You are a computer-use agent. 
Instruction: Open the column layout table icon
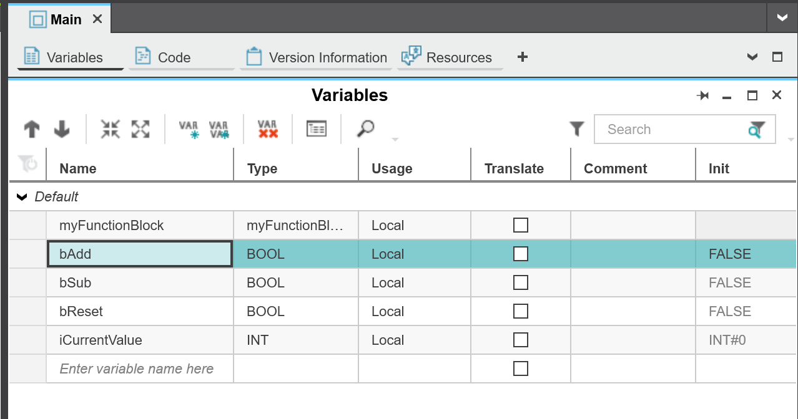pyautogui.click(x=317, y=129)
